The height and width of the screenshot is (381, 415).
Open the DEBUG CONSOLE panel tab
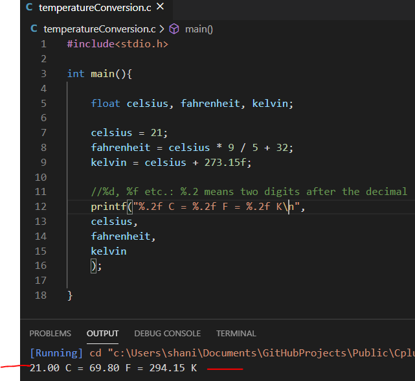(167, 334)
